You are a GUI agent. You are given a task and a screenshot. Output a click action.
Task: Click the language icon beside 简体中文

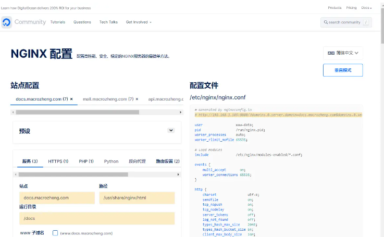point(331,53)
